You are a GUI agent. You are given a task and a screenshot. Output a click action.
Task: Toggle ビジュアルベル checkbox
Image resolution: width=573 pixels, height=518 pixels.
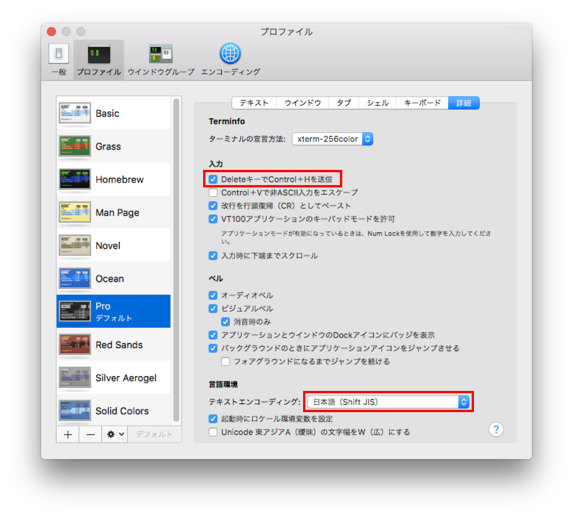click(x=213, y=308)
